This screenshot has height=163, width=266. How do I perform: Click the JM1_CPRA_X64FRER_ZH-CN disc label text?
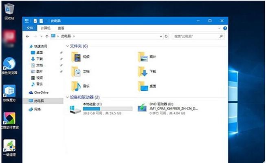click(x=174, y=108)
